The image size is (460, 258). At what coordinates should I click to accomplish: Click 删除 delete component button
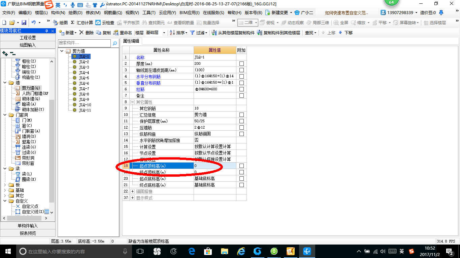pyautogui.click(x=87, y=33)
